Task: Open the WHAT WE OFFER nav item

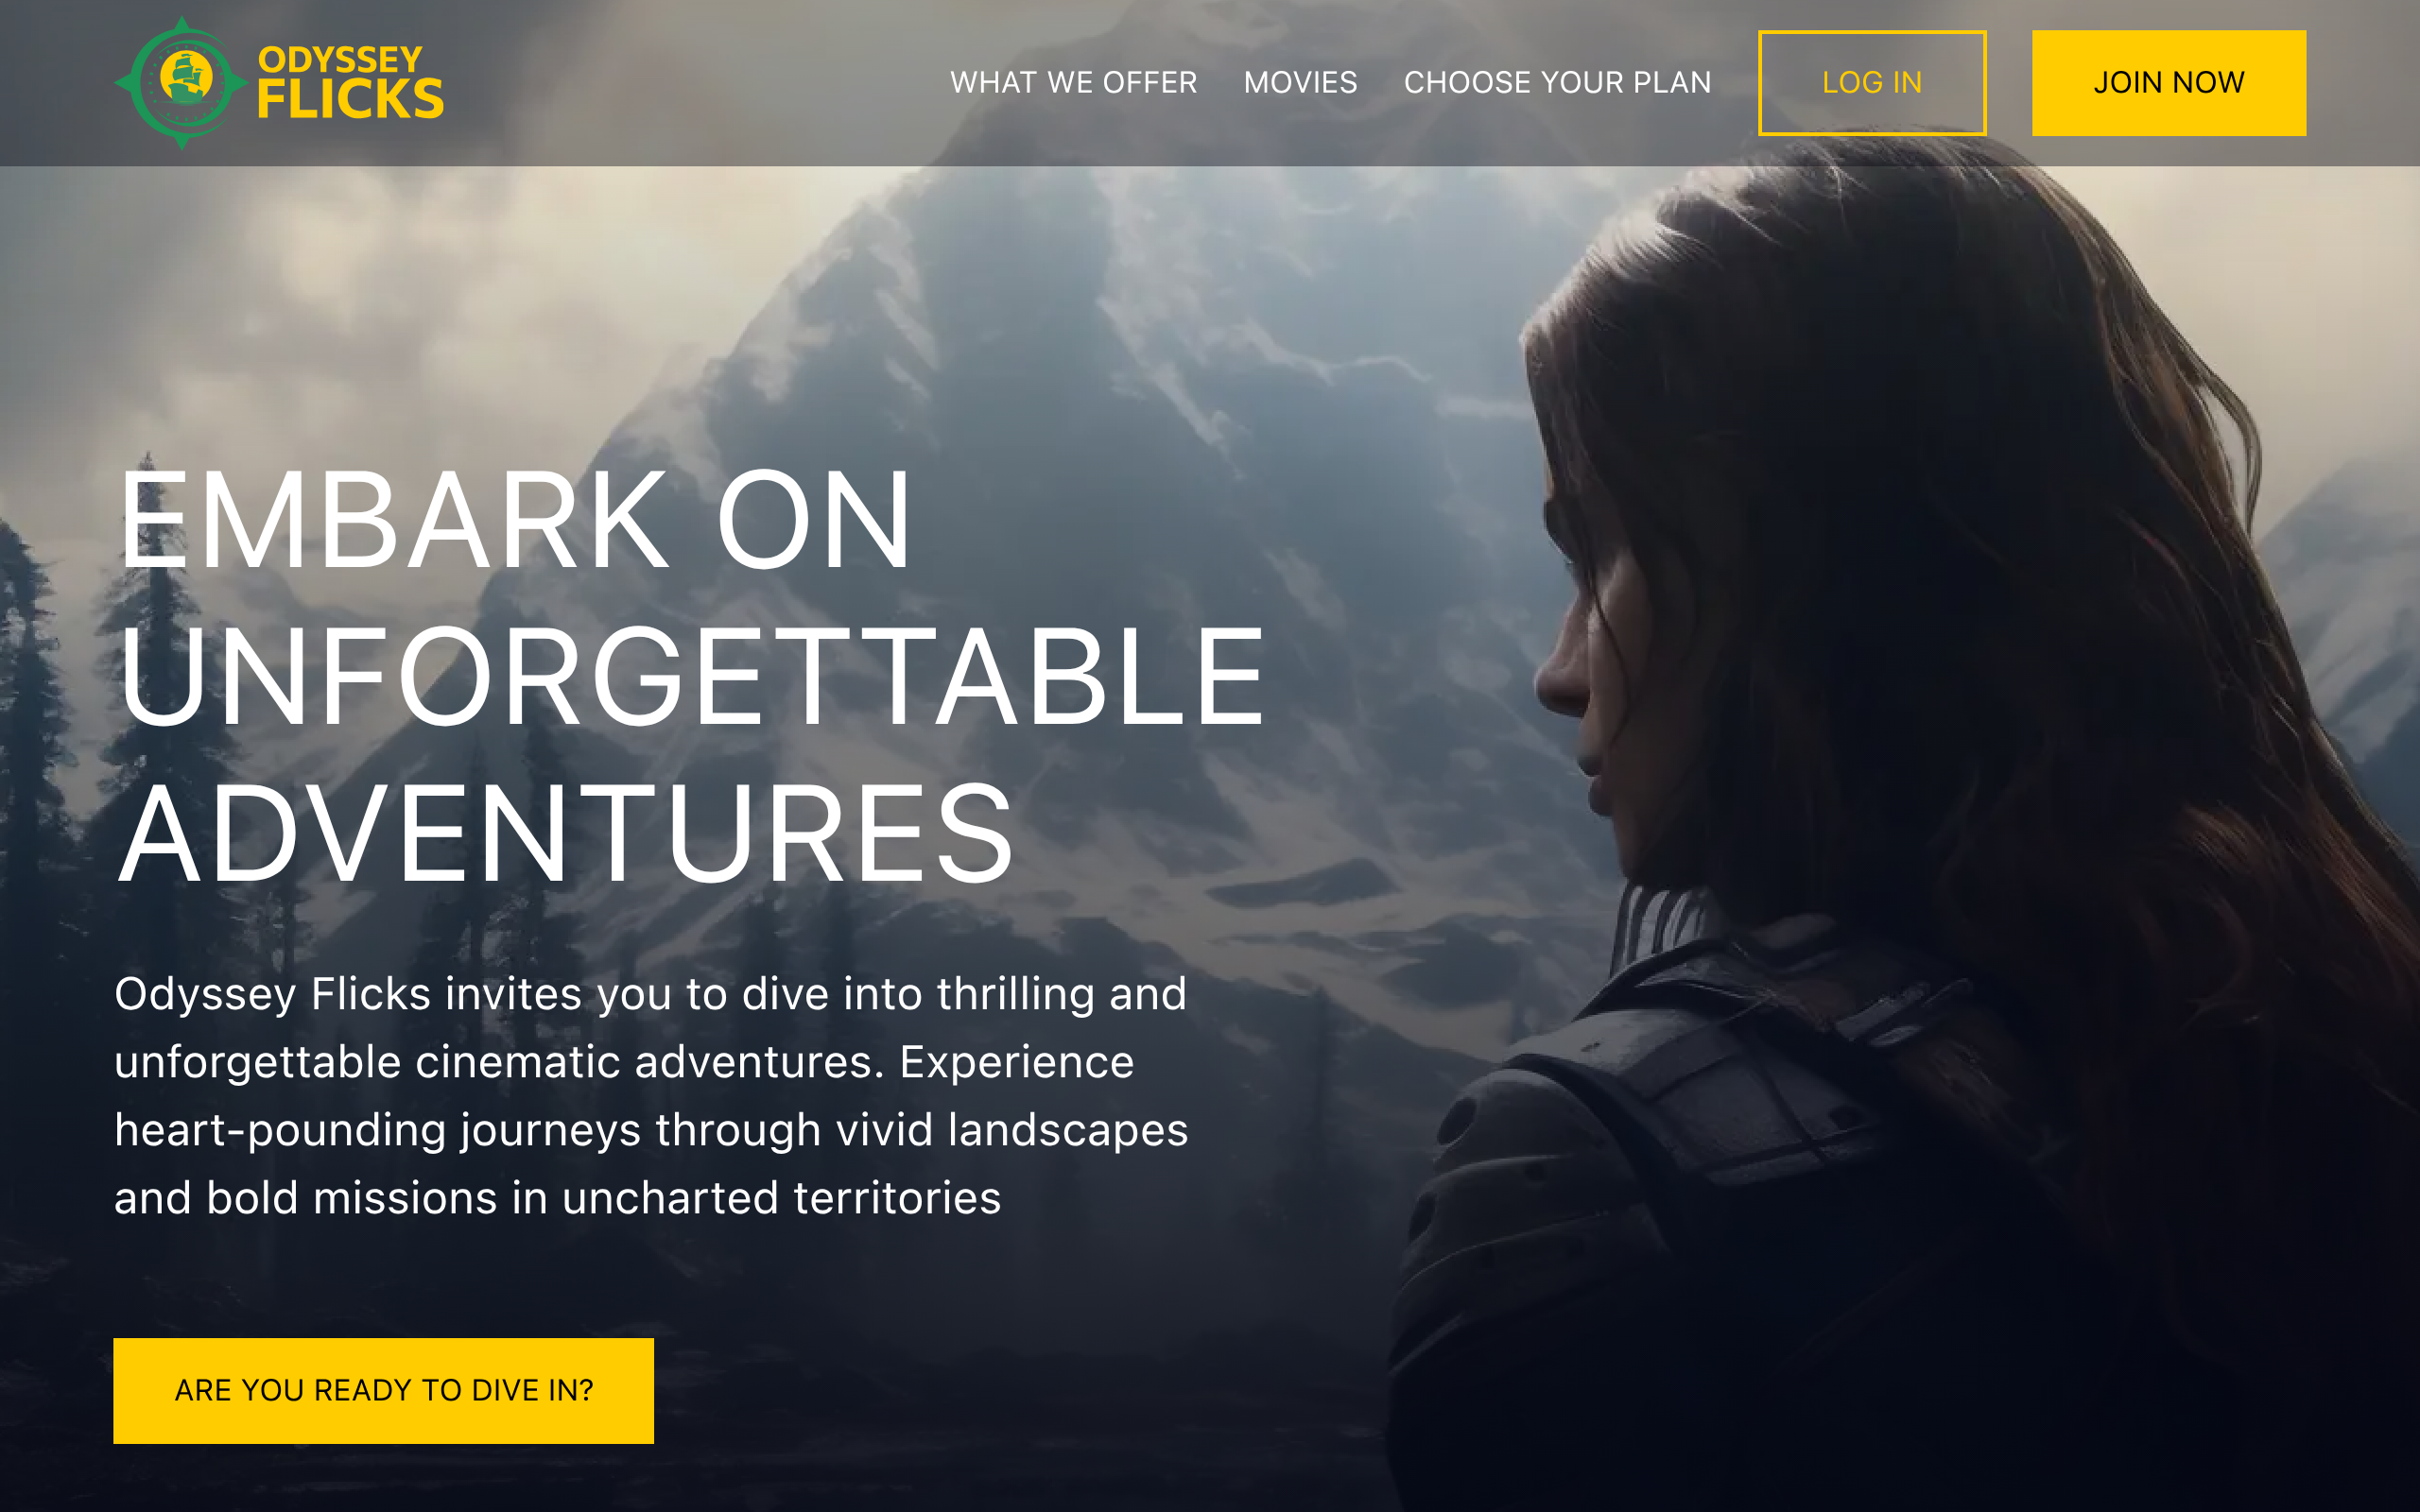Action: pyautogui.click(x=1073, y=82)
